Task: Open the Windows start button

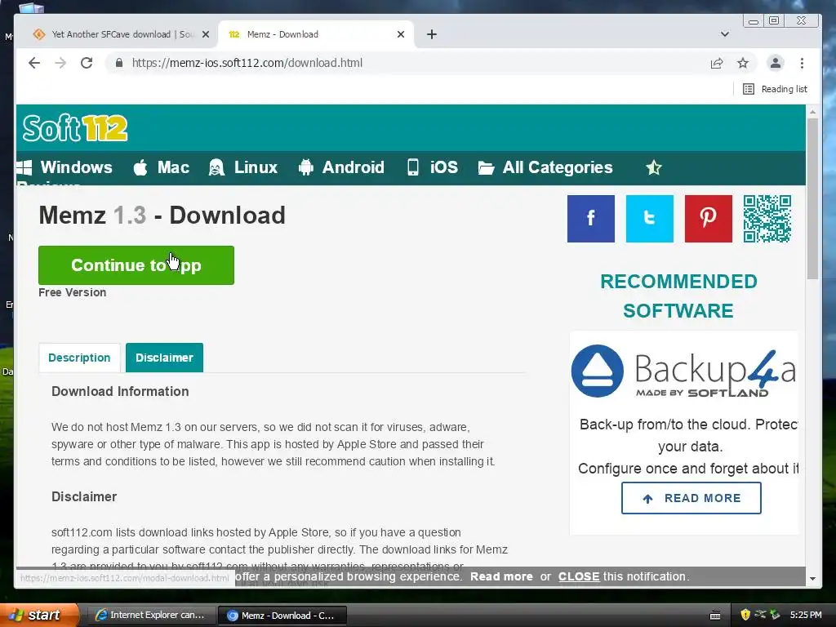Action: [x=39, y=615]
